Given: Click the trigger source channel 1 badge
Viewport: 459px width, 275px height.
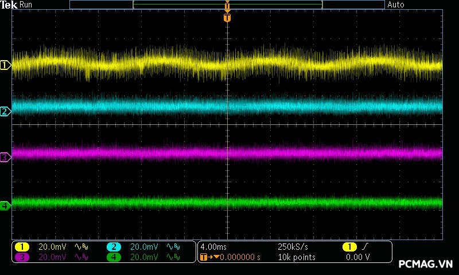Looking at the screenshot, I should (349, 247).
